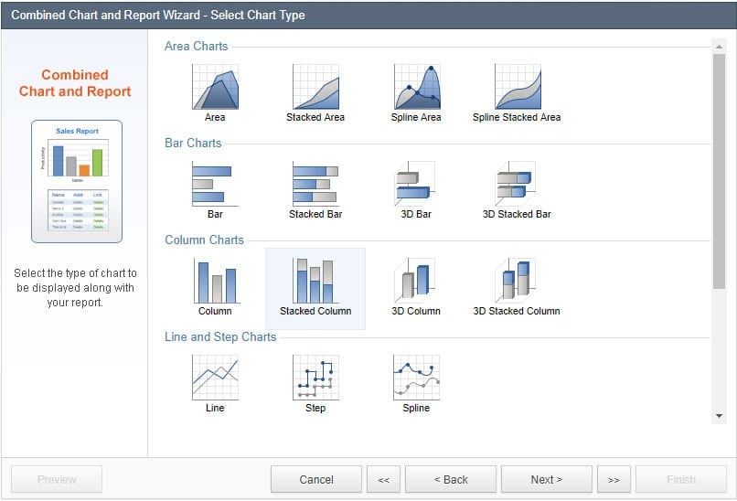This screenshot has height=501, width=737.
Task: Cancel the chart wizard
Action: click(x=316, y=479)
